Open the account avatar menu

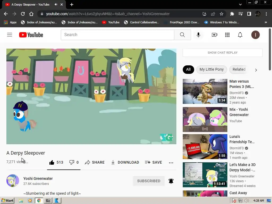pos(255,35)
